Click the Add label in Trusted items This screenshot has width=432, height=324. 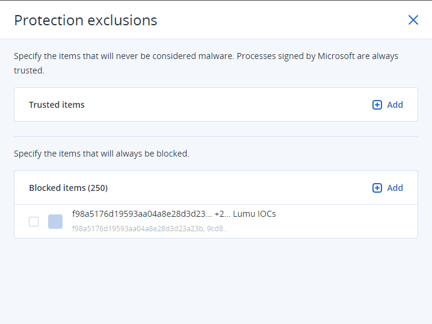(x=395, y=105)
